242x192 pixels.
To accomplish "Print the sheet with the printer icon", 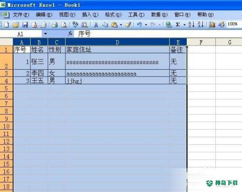I will coord(55,25).
